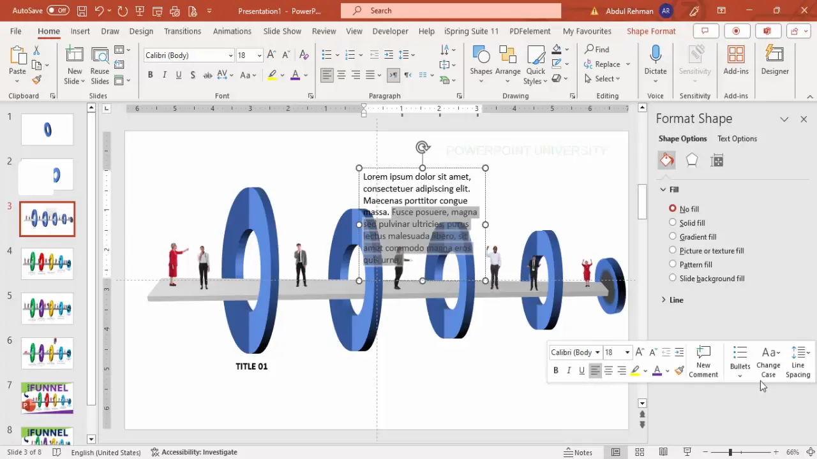This screenshot has height=459, width=817.
Task: Toggle Bold in the ribbon Font group
Action: tap(151, 75)
